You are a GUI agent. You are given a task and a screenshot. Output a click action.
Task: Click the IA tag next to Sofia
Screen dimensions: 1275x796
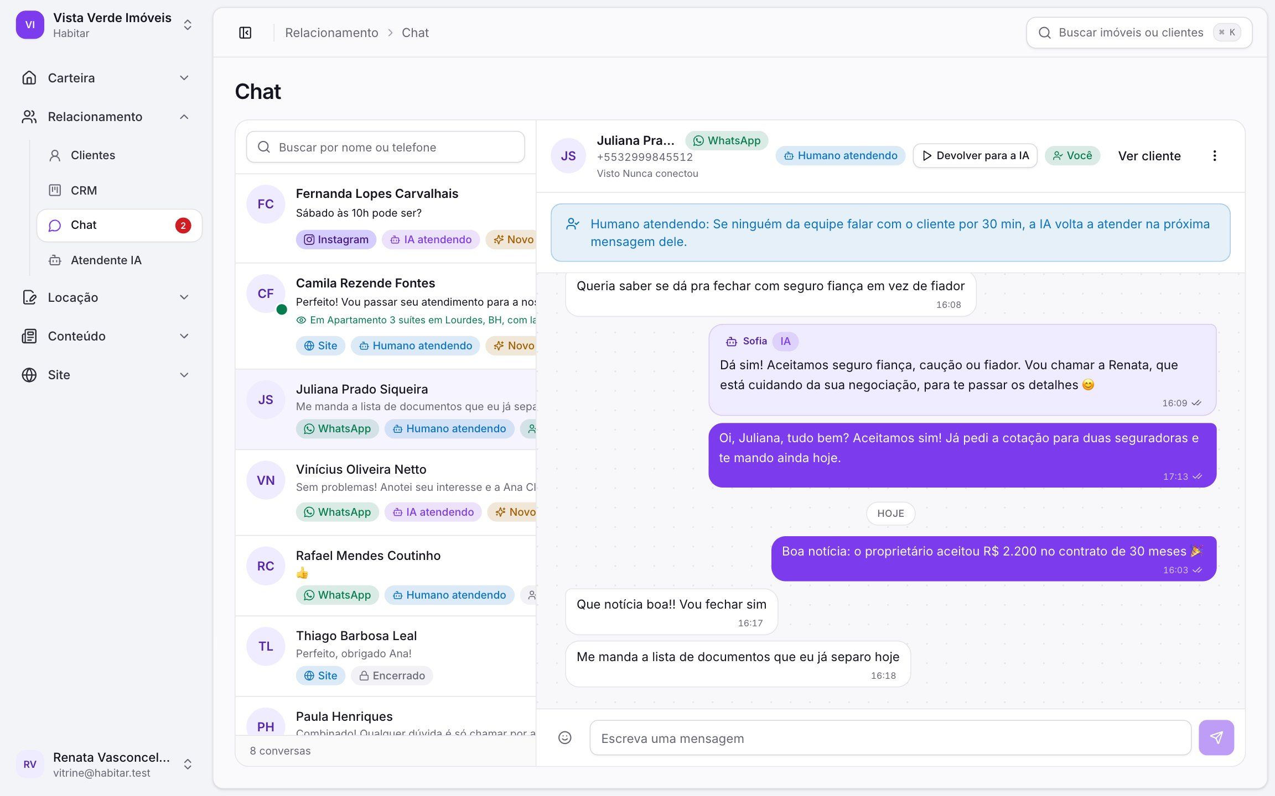pos(785,341)
